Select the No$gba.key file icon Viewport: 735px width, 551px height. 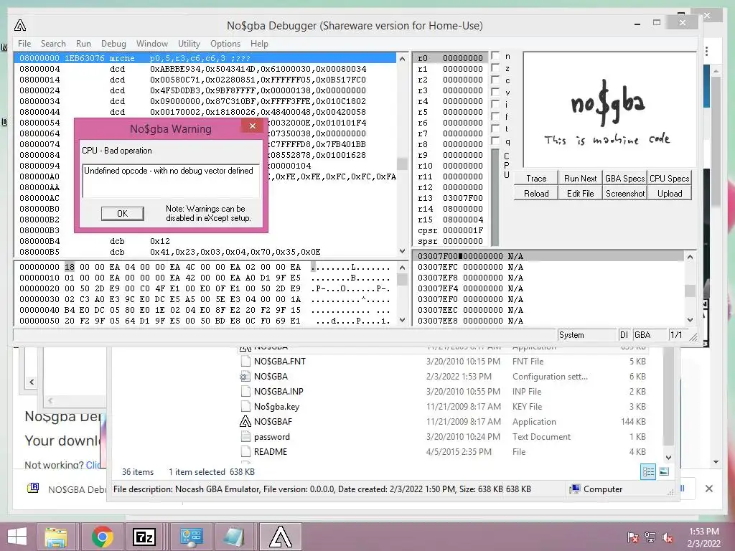tap(245, 407)
